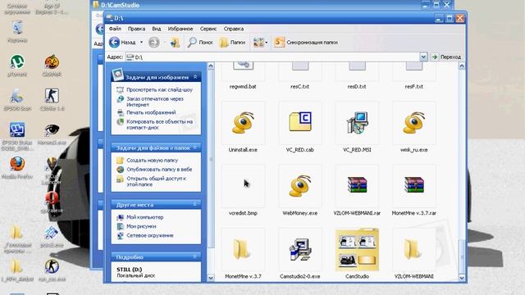The height and width of the screenshot is (295, 525).
Task: Select the VZLOM-WEBMANI folder
Action: coord(412,249)
